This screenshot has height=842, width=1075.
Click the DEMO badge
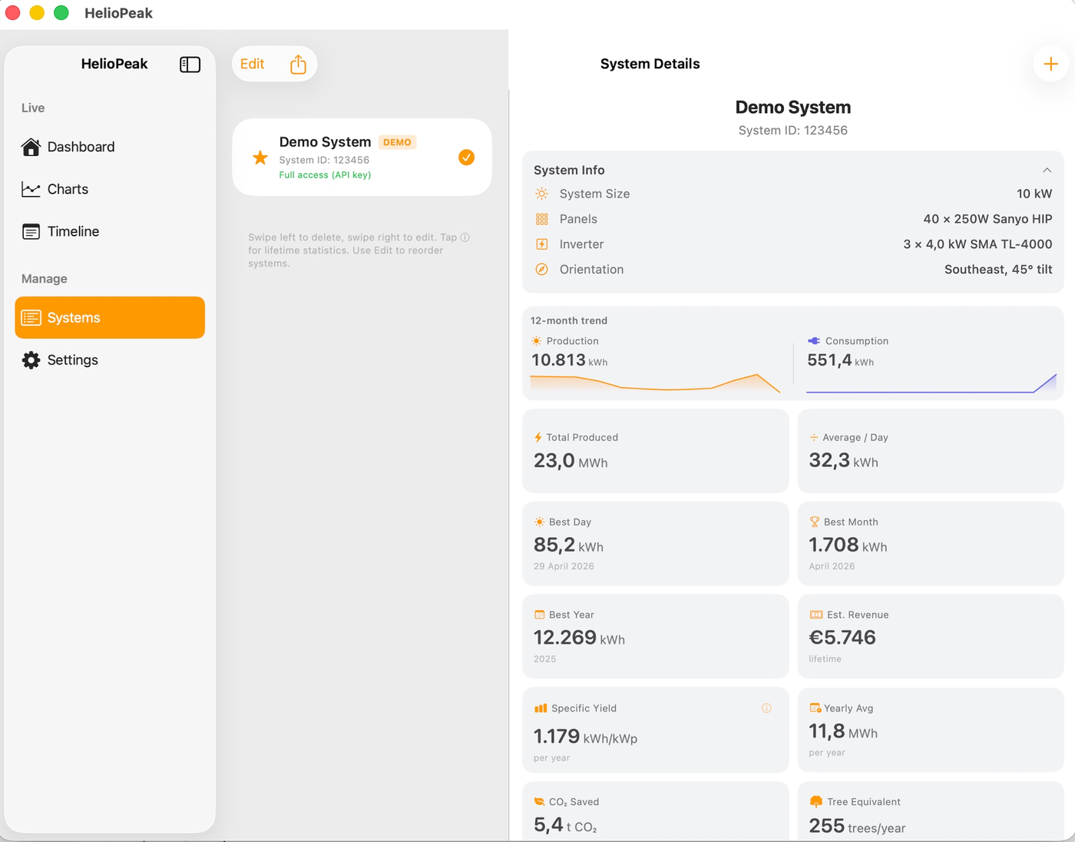[397, 142]
